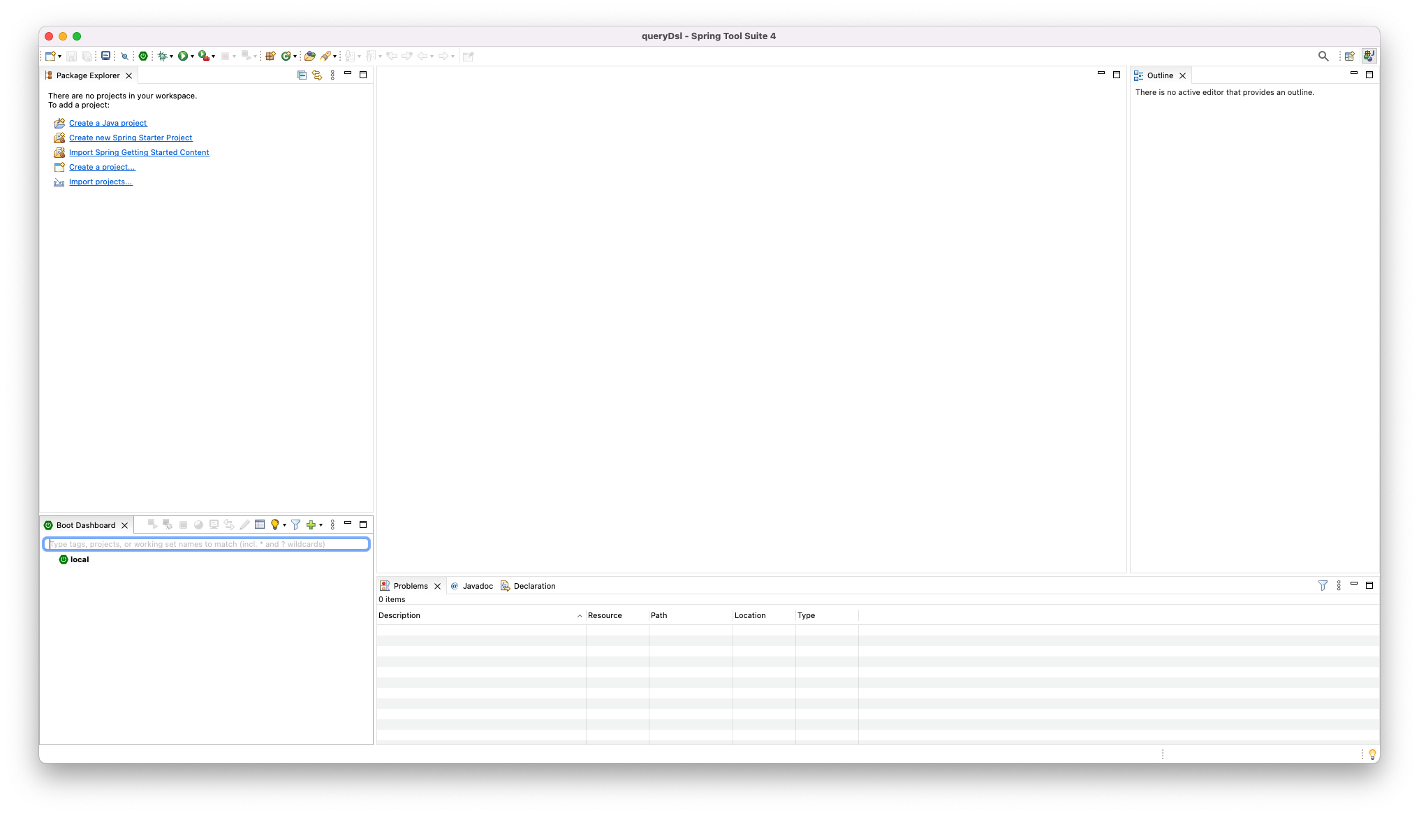Open dropdown arrow next to Run button
The width and height of the screenshot is (1419, 815).
192,57
